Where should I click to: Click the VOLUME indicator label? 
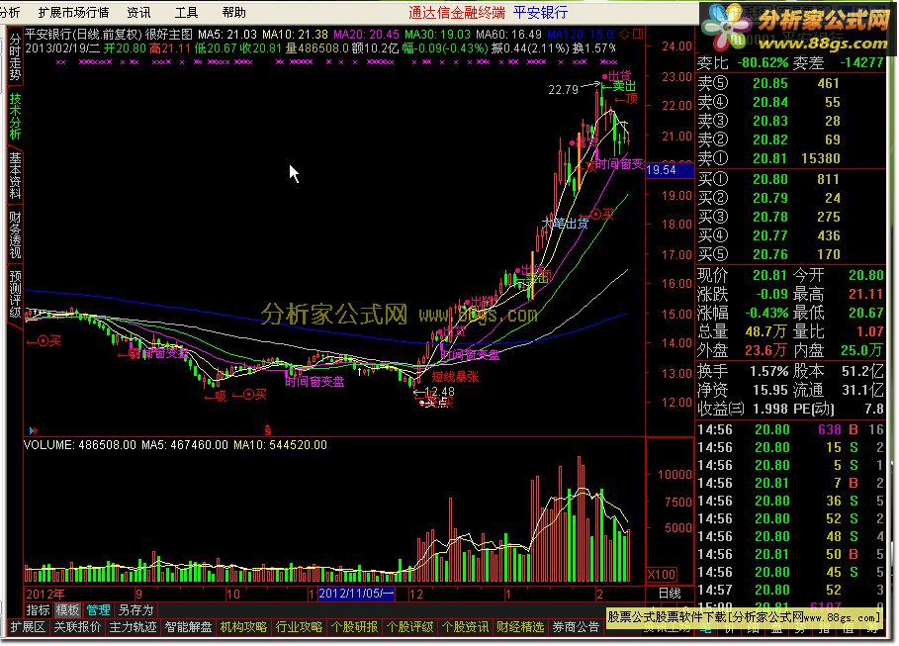48,445
